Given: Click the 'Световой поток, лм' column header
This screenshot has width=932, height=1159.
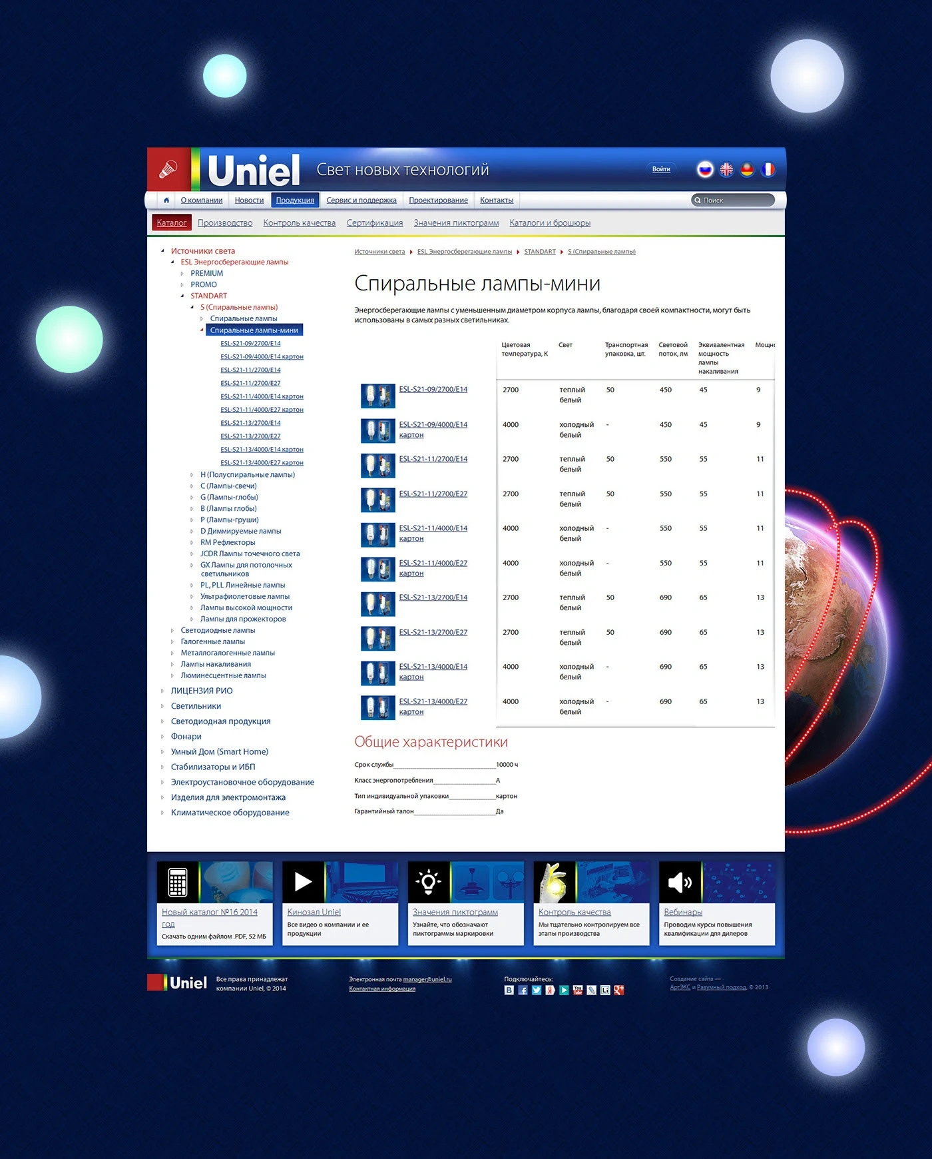Looking at the screenshot, I should point(673,350).
